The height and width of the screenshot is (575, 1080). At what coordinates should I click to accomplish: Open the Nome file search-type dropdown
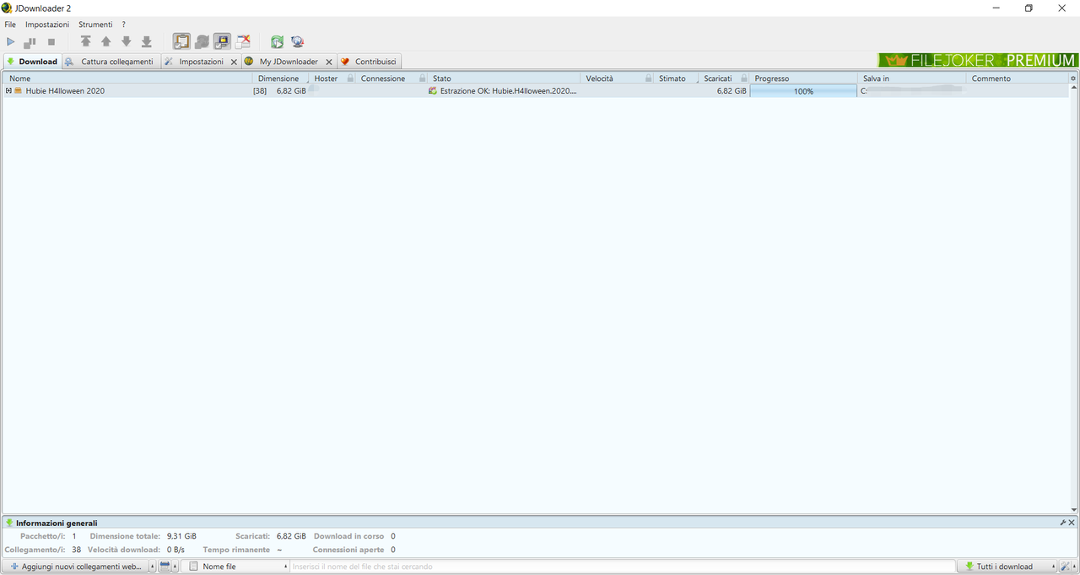click(x=235, y=567)
